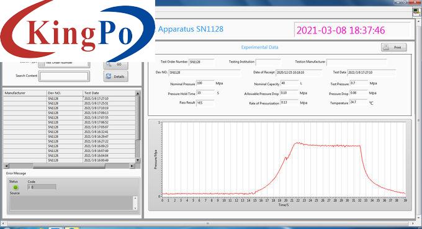This screenshot has width=422, height=229.
Task: Click the error Source text box
Action: coord(71,203)
